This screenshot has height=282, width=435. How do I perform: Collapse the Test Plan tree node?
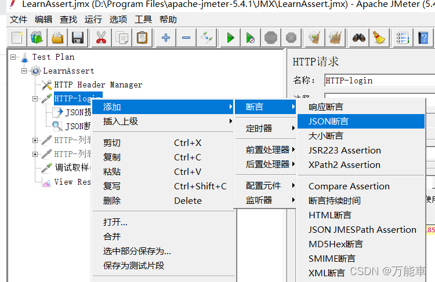click(x=13, y=57)
